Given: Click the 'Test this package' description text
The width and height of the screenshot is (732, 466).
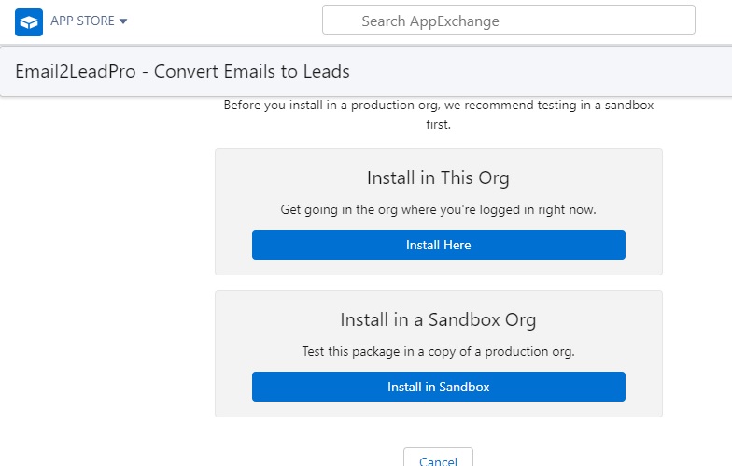Looking at the screenshot, I should (438, 351).
